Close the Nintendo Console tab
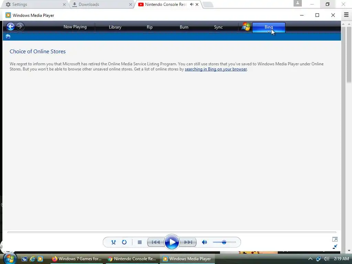This screenshot has height=264, width=352. [197, 4]
